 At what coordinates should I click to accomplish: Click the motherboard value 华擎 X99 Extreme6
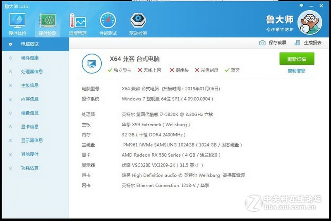156,125
